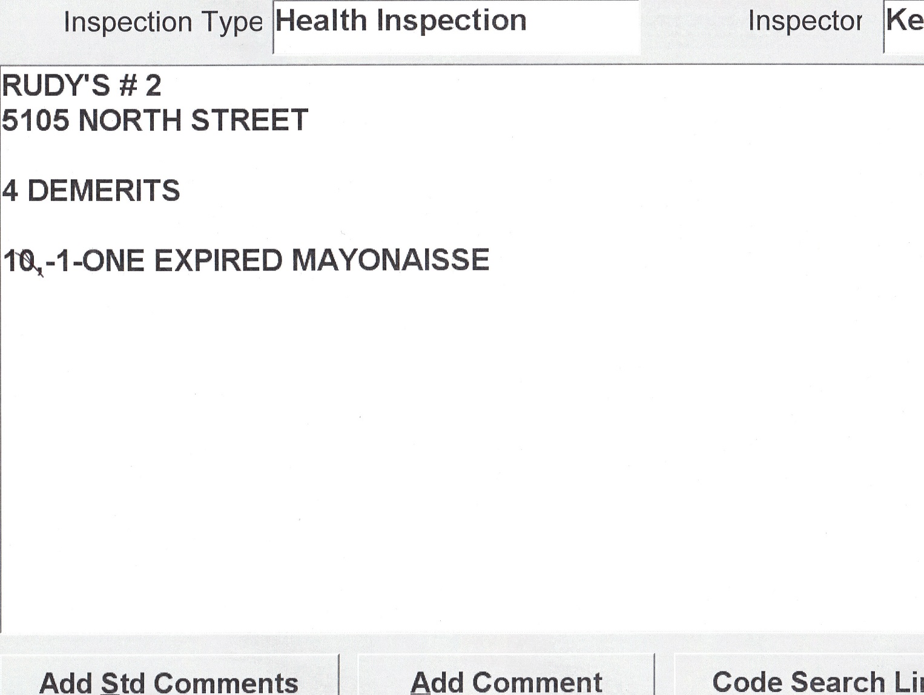Click the Add Std Comments button
The height and width of the screenshot is (695, 924).
click(168, 681)
